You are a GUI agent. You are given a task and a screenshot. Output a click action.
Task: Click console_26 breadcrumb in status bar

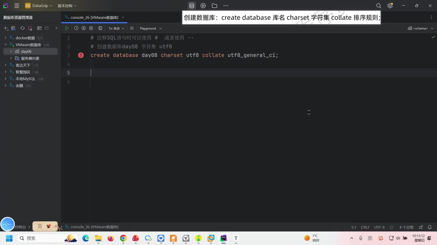pos(92,227)
